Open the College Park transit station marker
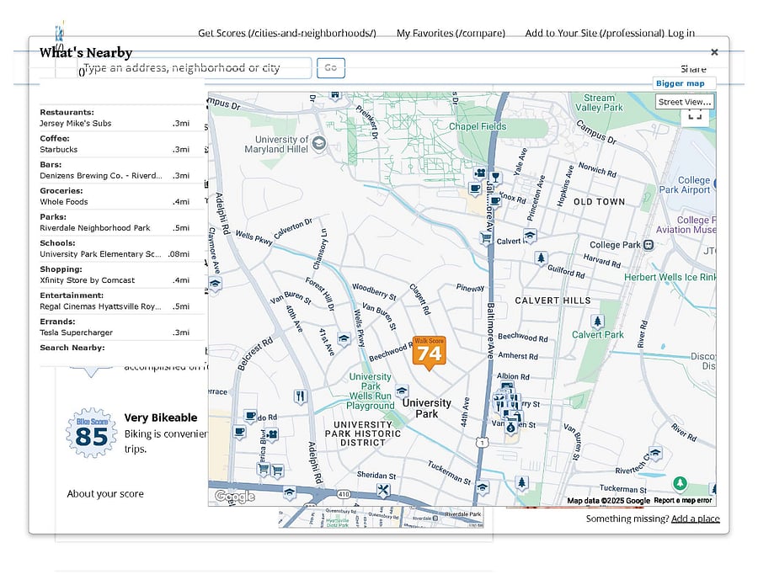 pyautogui.click(x=649, y=245)
